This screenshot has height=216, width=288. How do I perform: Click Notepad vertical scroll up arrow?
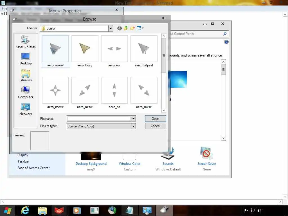point(285,15)
